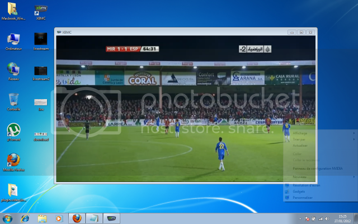Close the XBMC window
Screen dimensions: 358x224
(x=310, y=32)
